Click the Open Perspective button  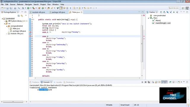[x=183, y=8]
